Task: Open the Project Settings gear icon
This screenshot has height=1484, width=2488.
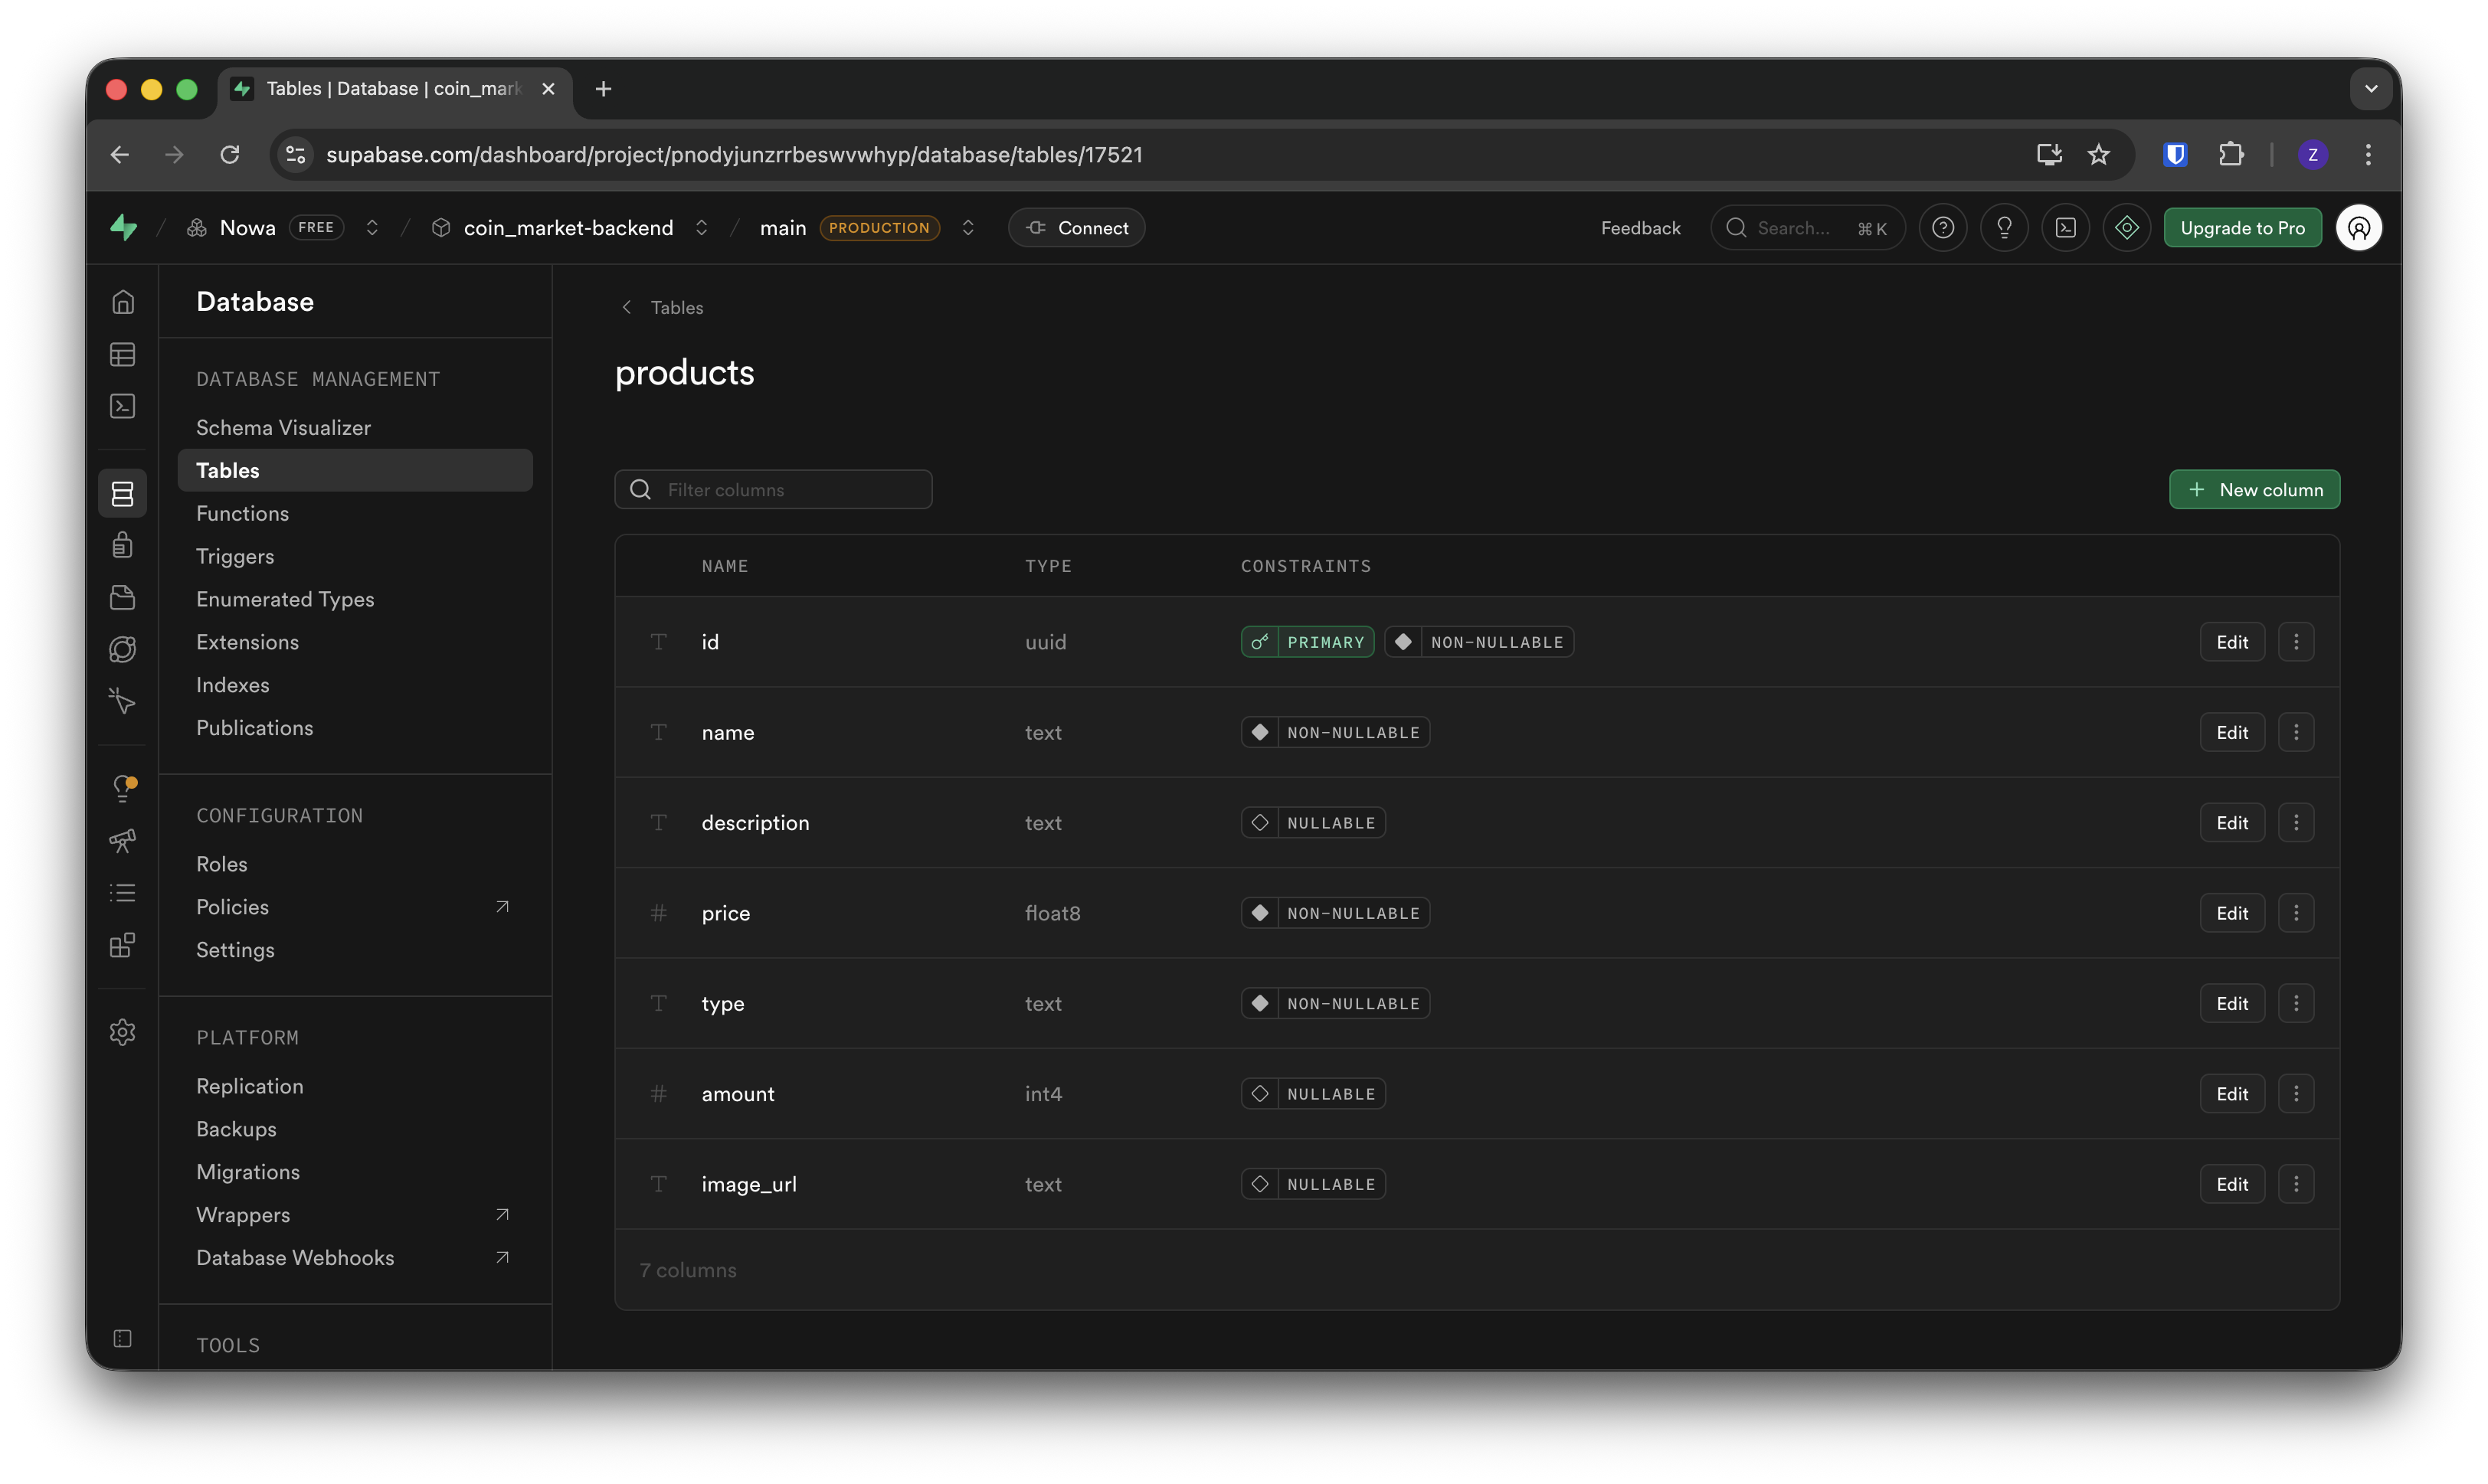Action: [x=122, y=1032]
